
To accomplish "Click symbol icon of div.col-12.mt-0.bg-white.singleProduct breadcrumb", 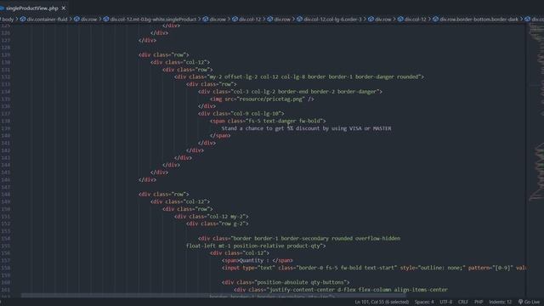I will 106,20.
